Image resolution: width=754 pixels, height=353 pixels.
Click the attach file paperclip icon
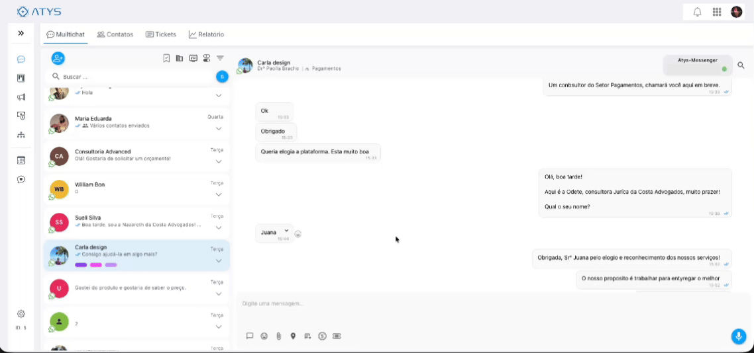[x=278, y=336]
